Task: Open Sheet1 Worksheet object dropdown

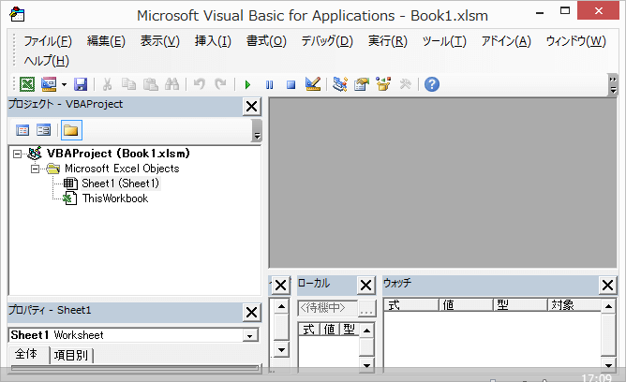Action: point(250,336)
